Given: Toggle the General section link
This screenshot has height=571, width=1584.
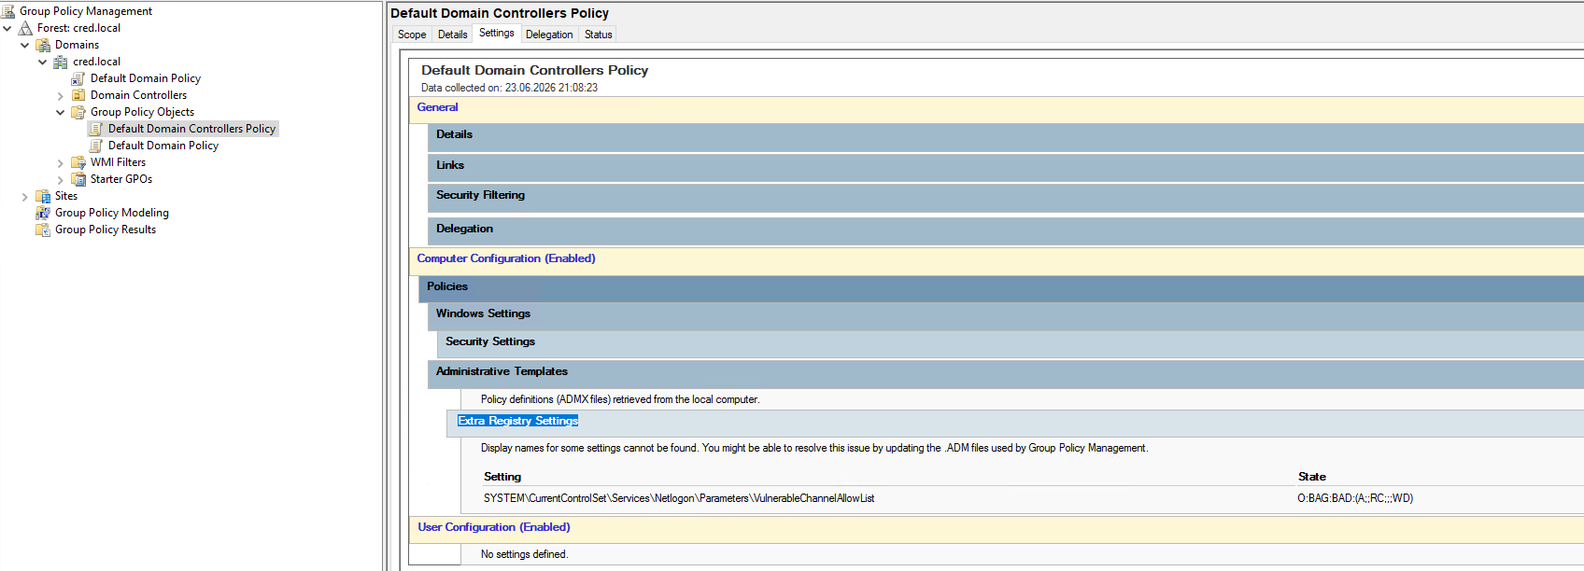Looking at the screenshot, I should click(x=437, y=107).
